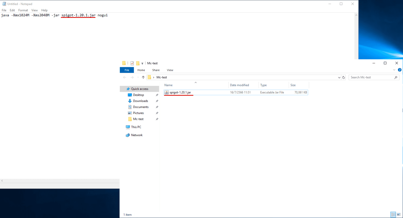Click This PC in the navigation pane
The height and width of the screenshot is (218, 403).
tap(136, 127)
